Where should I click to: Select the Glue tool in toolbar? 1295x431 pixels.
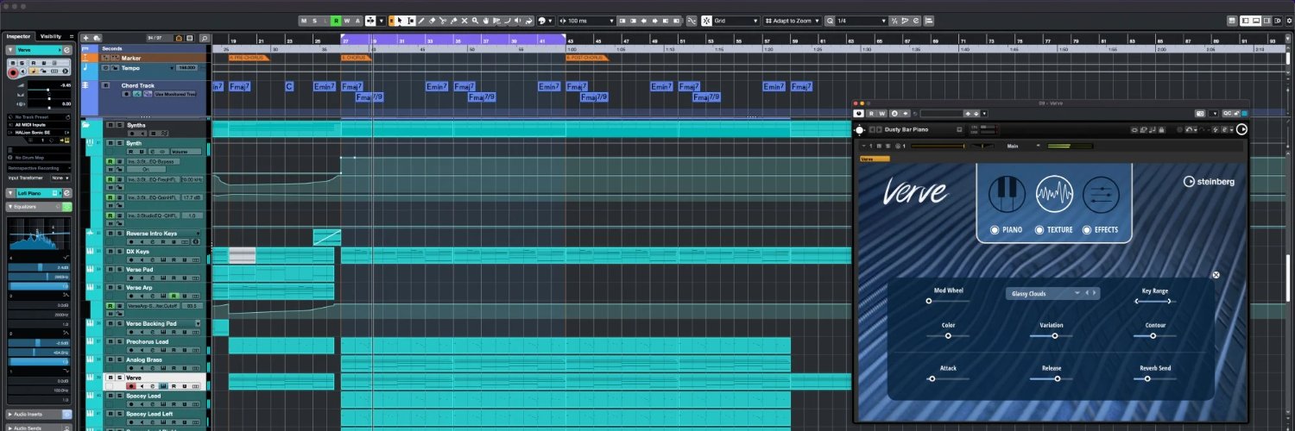tap(453, 21)
